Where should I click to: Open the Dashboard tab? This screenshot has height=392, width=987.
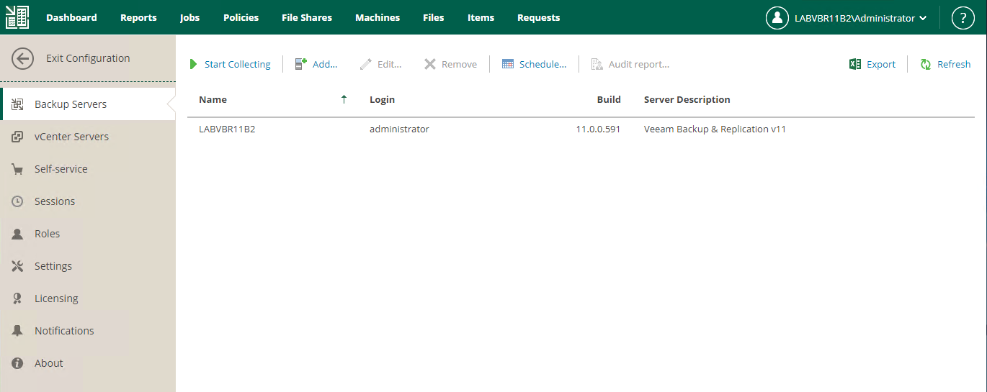(71, 17)
